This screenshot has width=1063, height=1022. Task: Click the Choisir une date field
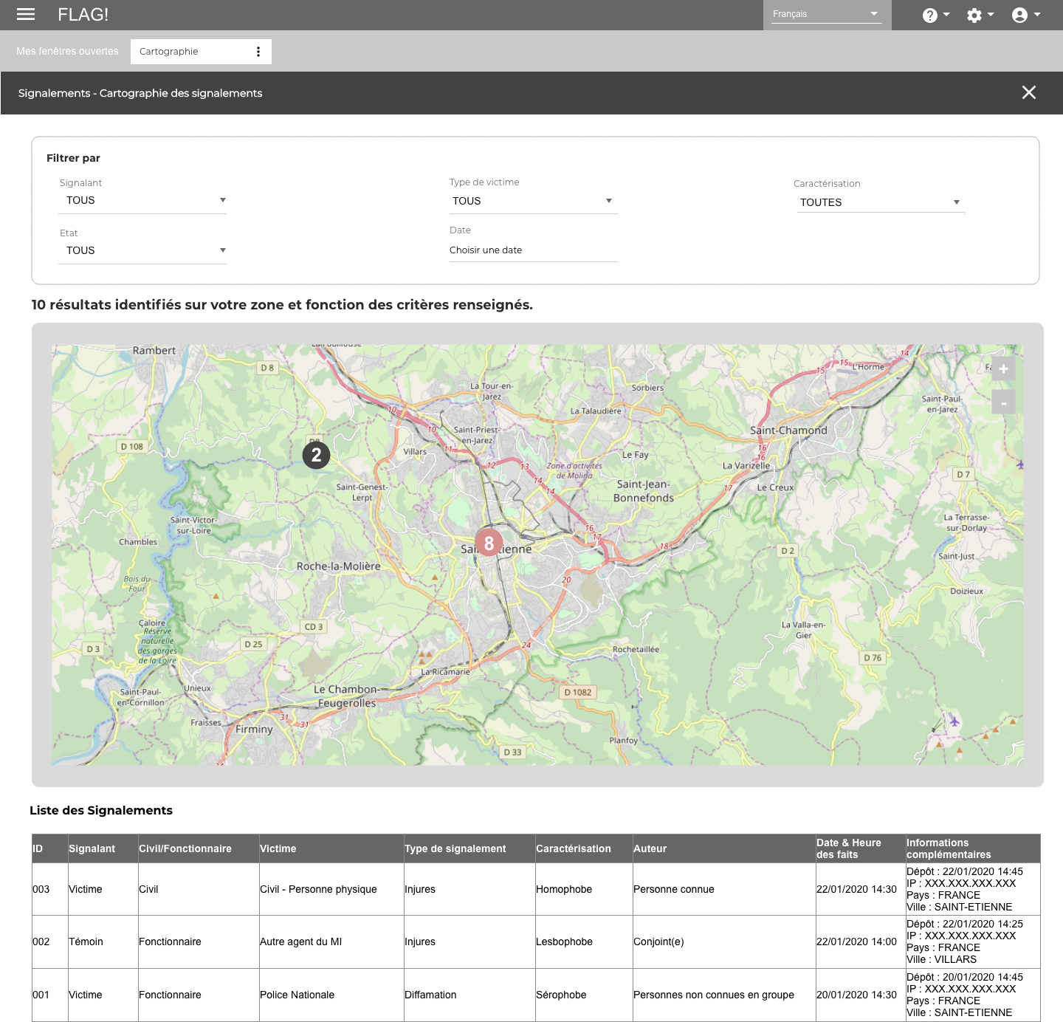(532, 250)
